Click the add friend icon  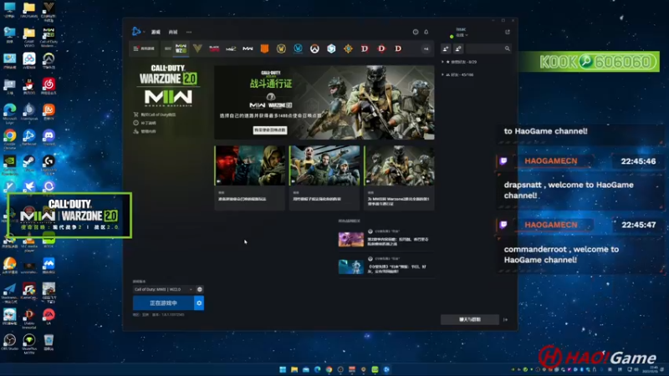pyautogui.click(x=446, y=49)
